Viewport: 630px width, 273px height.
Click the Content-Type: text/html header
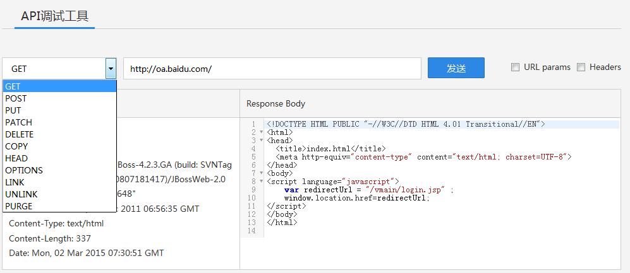pos(56,224)
